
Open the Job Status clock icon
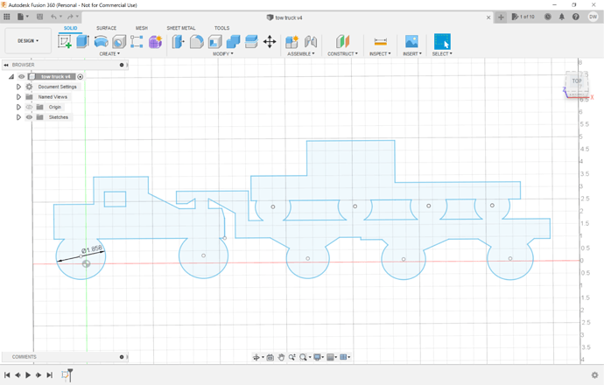click(x=548, y=17)
